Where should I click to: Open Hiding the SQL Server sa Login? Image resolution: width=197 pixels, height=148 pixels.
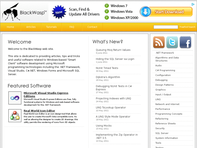coord(115,59)
